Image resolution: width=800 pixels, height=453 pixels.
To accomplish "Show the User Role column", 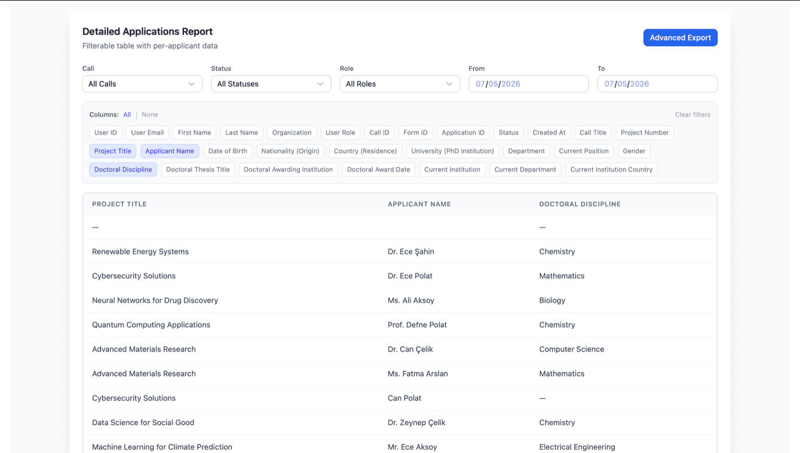I will [341, 132].
